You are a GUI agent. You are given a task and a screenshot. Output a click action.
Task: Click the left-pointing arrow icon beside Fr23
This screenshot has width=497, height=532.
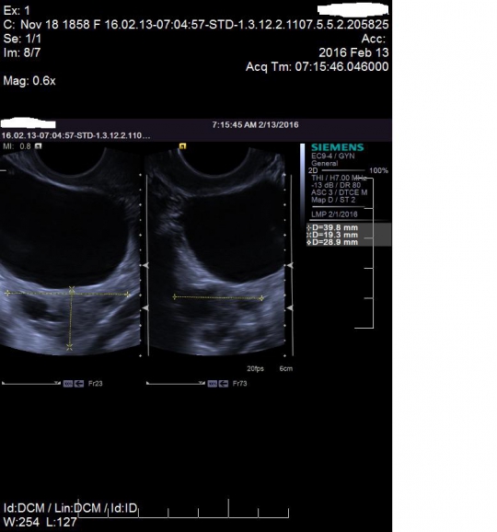click(x=79, y=384)
